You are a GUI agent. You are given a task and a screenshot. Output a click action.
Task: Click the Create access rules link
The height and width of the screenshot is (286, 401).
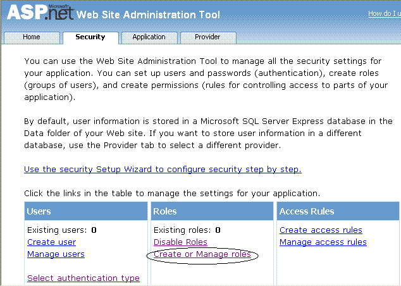[321, 230]
